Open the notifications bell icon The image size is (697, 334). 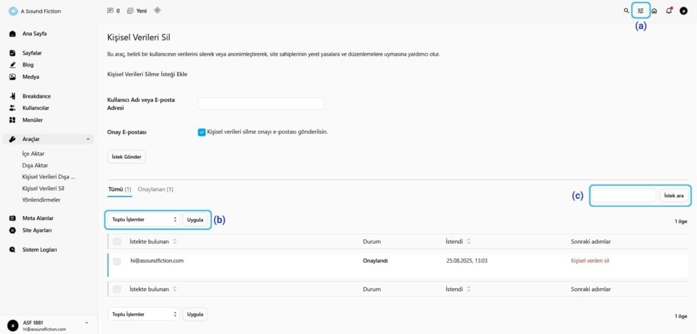(669, 10)
